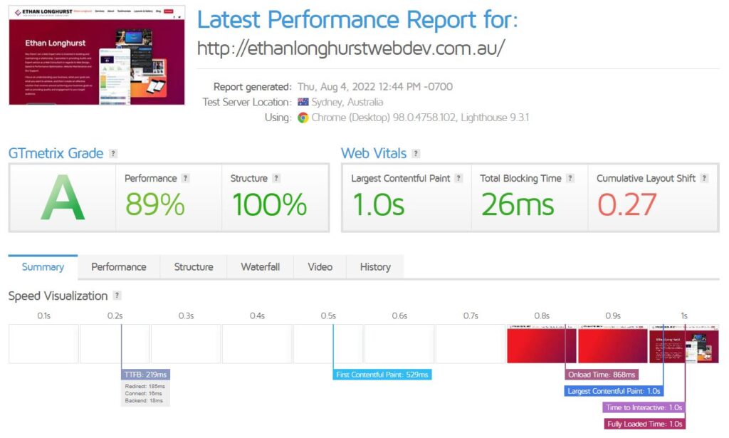Click the Fully Loaded Time: 1.0s marker
729x438 pixels.
point(644,424)
